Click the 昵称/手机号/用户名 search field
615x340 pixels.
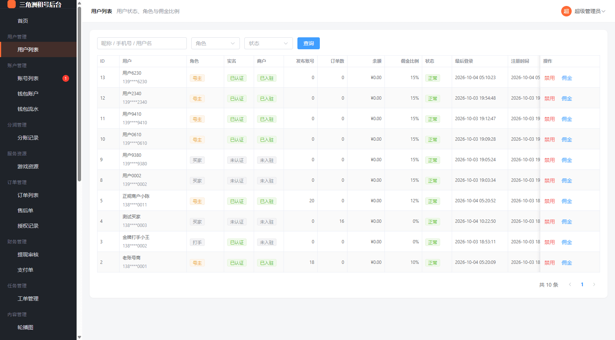[142, 43]
